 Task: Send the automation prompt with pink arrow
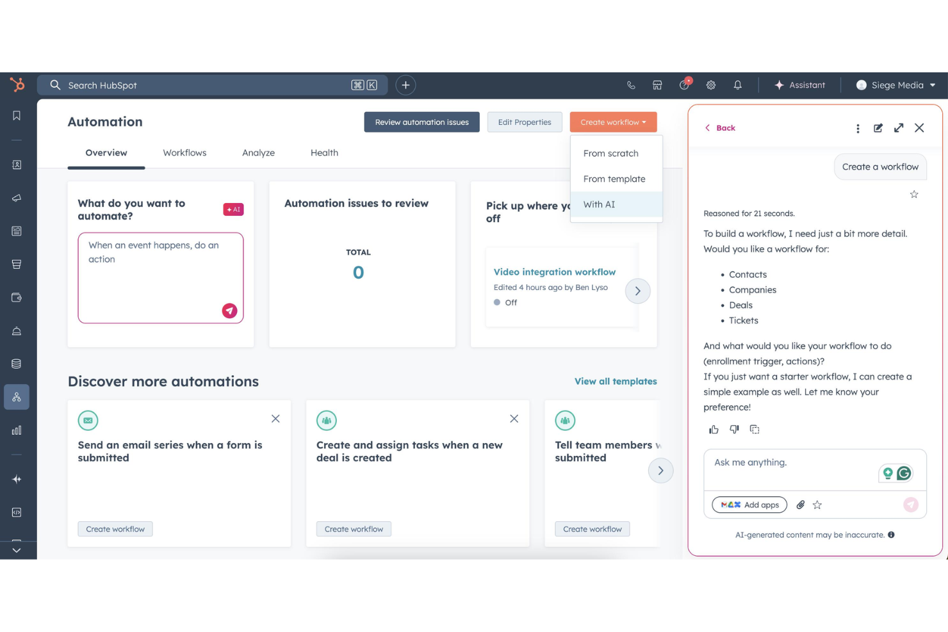pyautogui.click(x=229, y=311)
